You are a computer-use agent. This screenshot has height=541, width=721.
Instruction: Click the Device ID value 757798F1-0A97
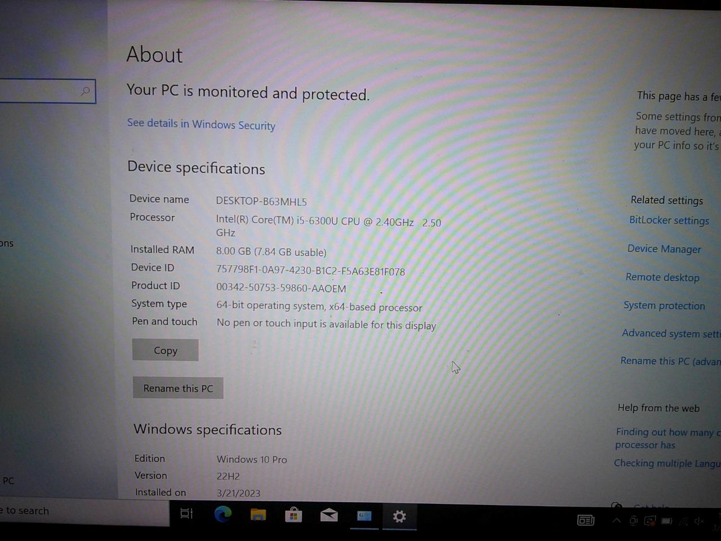click(310, 270)
